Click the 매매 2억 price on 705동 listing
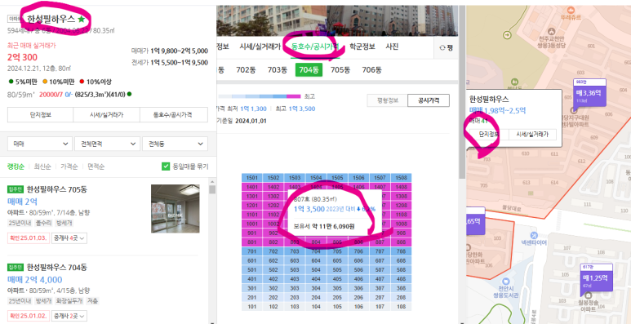 (22, 202)
